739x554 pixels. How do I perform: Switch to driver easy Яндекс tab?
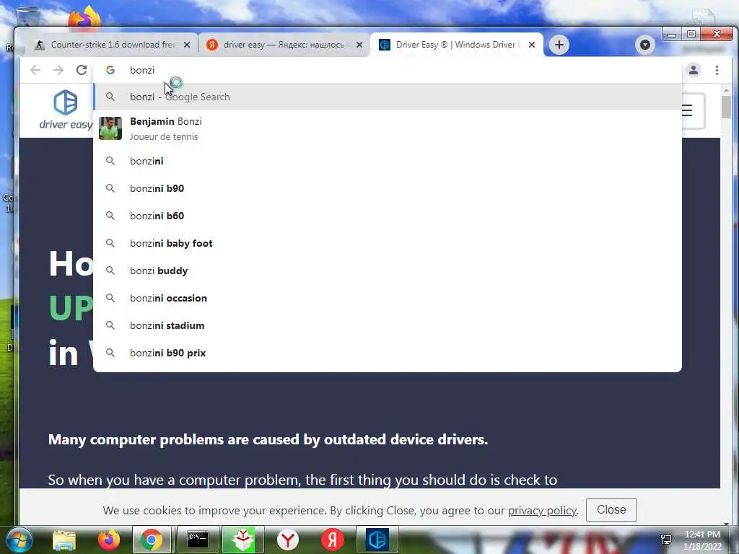point(284,45)
